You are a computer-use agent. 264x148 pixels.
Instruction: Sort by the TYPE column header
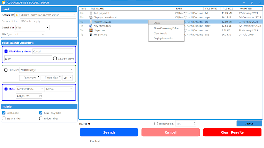click(84, 9)
